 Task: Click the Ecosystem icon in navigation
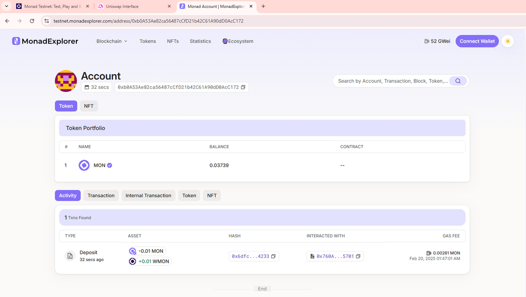(x=225, y=41)
